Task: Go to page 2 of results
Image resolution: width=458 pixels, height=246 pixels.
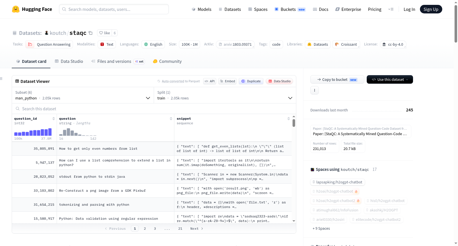Action: (x=145, y=229)
